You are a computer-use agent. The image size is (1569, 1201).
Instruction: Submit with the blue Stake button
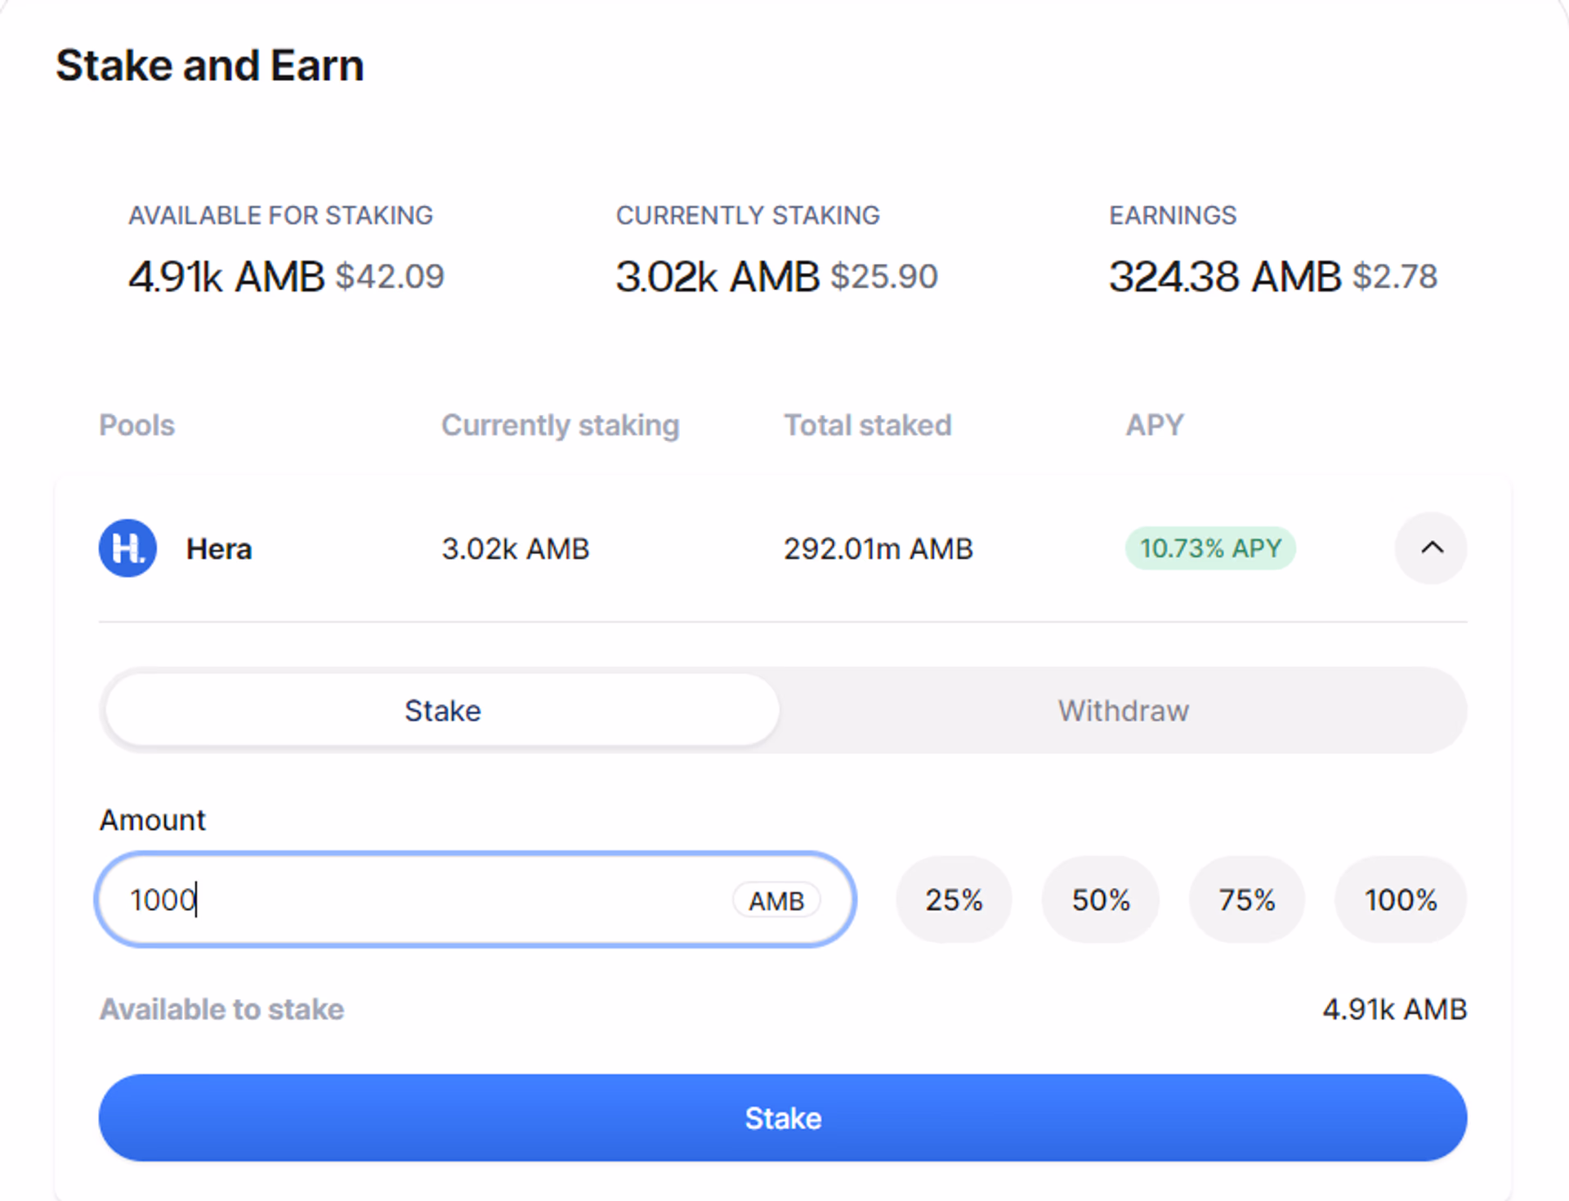[783, 1118]
